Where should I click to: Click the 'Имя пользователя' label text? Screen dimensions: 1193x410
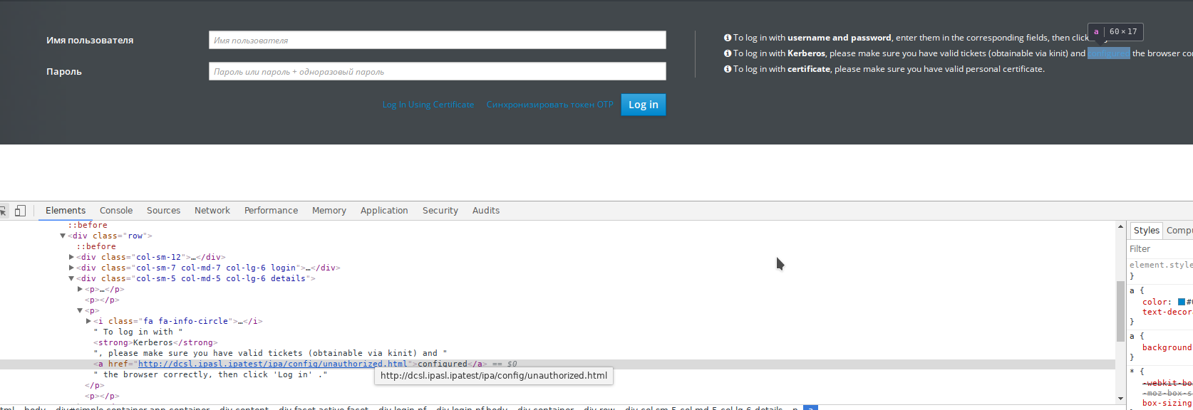click(90, 41)
